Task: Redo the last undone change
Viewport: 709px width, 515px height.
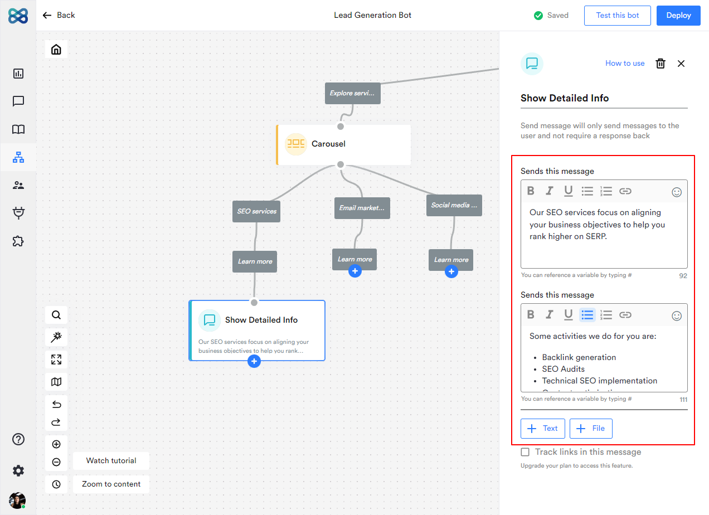Action: [56, 422]
